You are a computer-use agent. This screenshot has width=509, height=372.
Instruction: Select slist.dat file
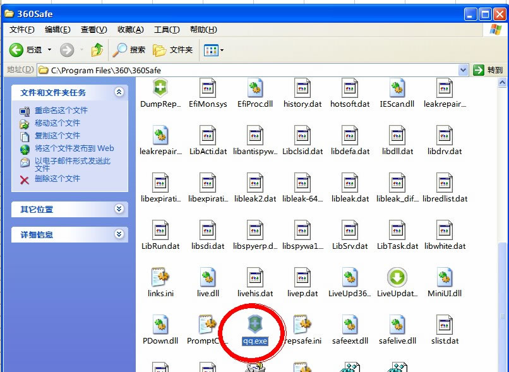click(445, 330)
